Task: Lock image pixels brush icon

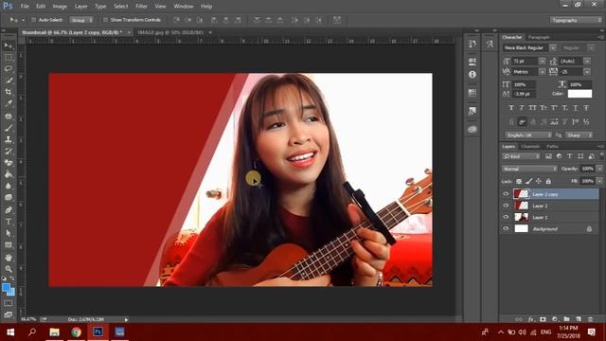Action: click(528, 181)
